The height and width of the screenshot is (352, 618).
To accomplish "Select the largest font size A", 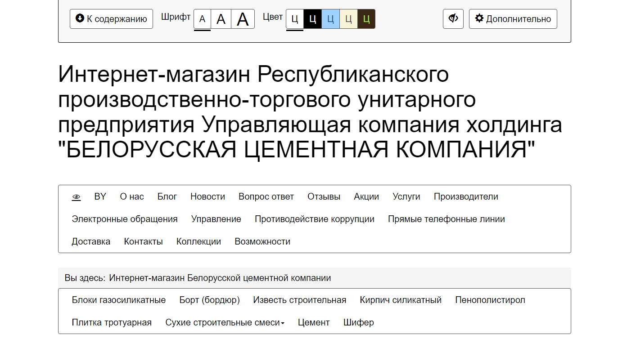I will point(243,19).
